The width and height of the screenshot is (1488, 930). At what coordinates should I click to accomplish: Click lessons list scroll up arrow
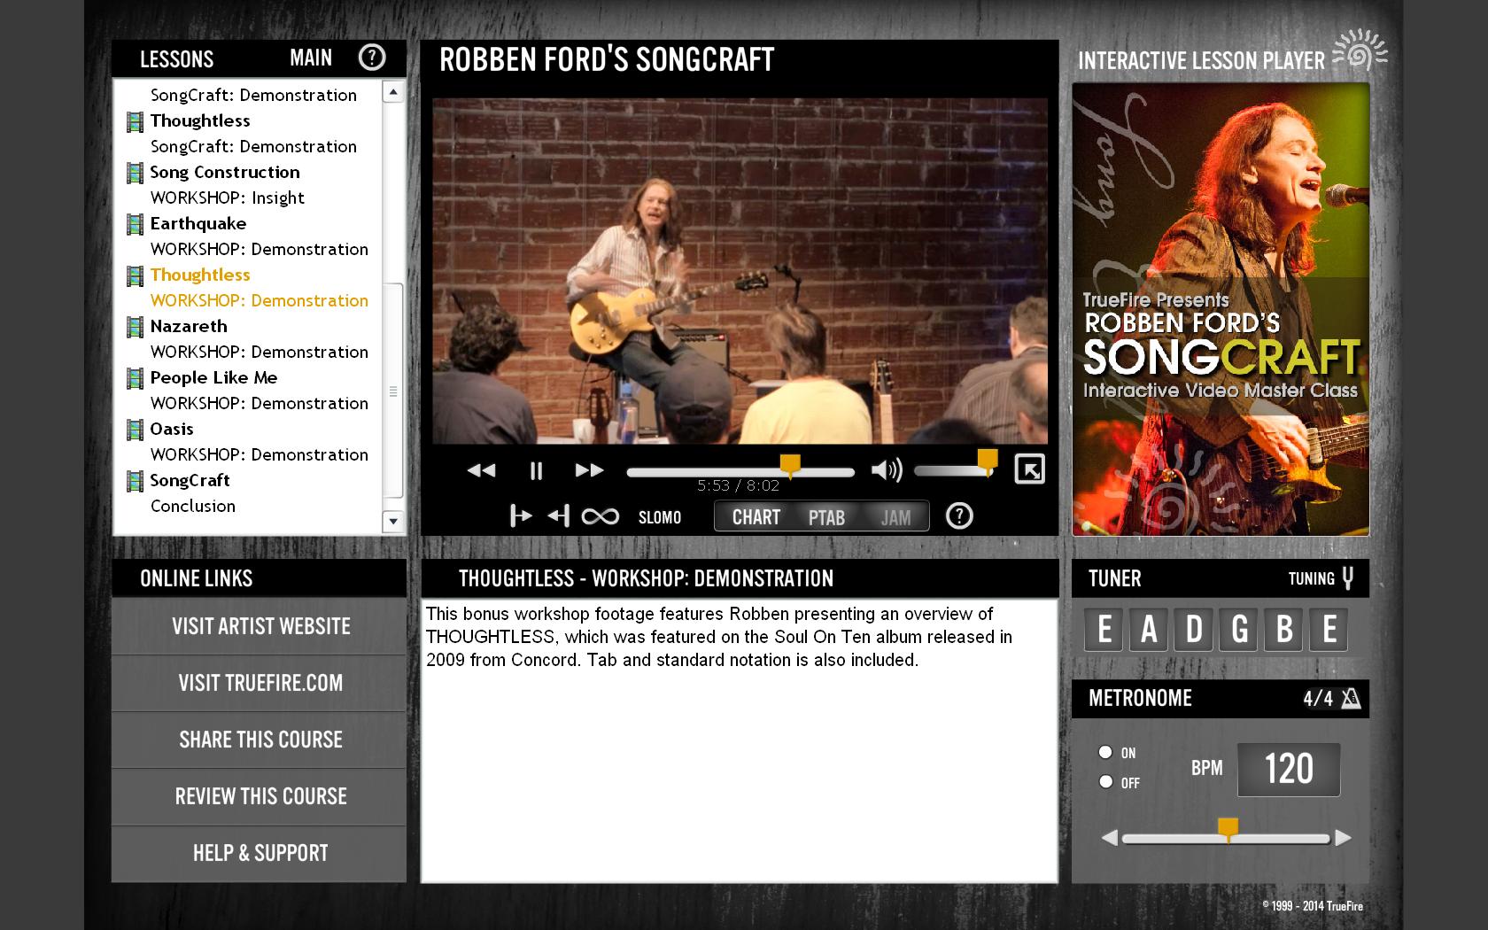393,91
